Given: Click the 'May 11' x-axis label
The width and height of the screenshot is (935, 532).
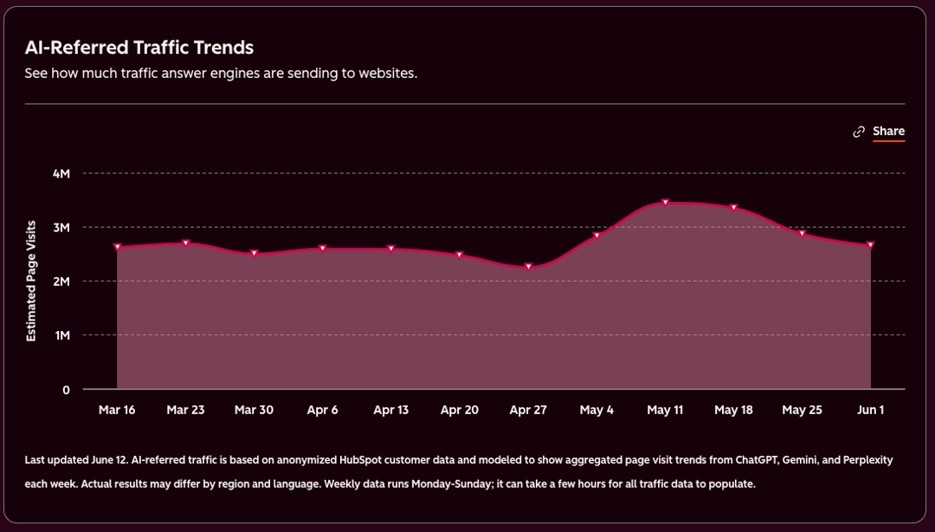Looking at the screenshot, I should [666, 410].
